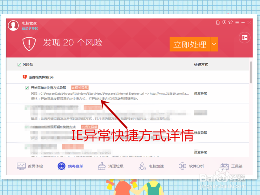
Task: Uncheck 开始菜单IE快捷方式异常 checkbox
Action: click(27, 88)
